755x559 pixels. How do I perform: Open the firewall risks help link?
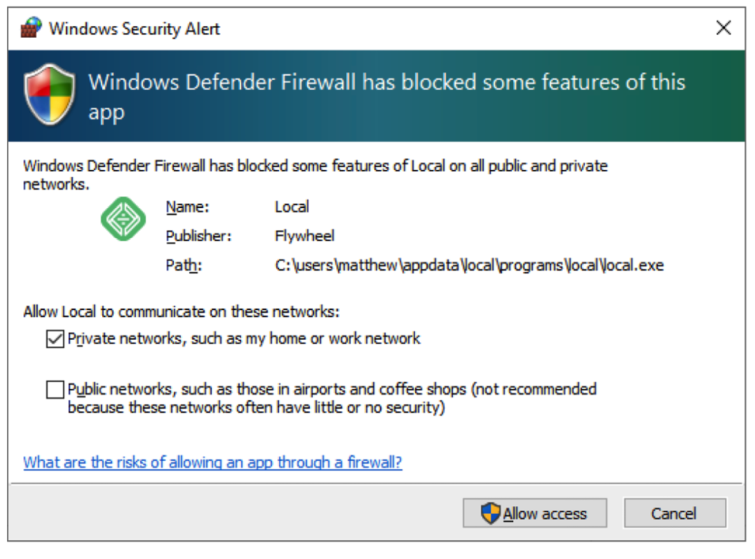click(x=213, y=462)
